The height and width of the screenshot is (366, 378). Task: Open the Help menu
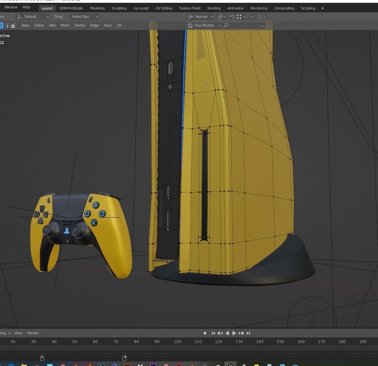click(x=26, y=7)
